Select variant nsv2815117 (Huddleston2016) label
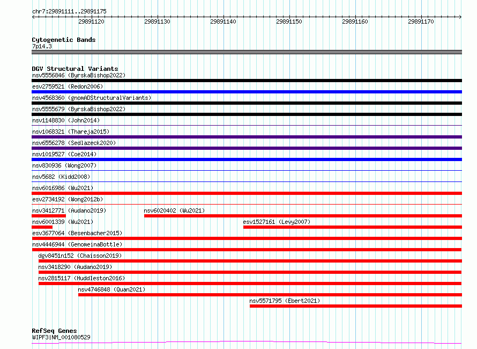This screenshot has width=477, height=349. [x=81, y=278]
